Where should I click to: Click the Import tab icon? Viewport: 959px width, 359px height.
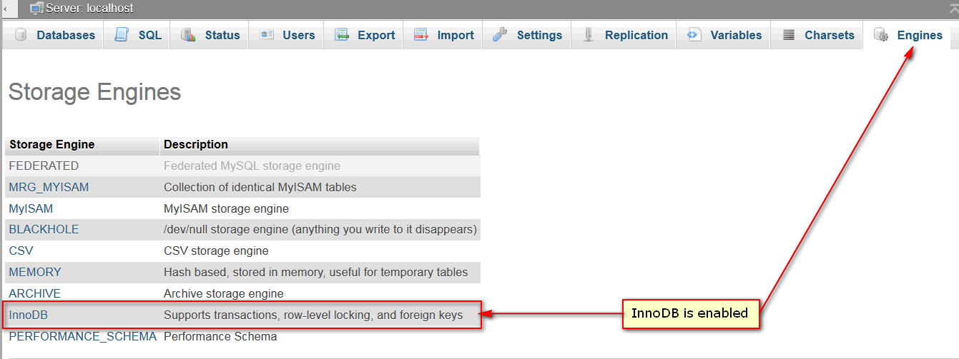[x=421, y=35]
